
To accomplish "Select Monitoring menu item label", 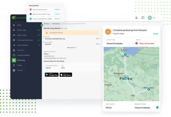I will point(21,60).
